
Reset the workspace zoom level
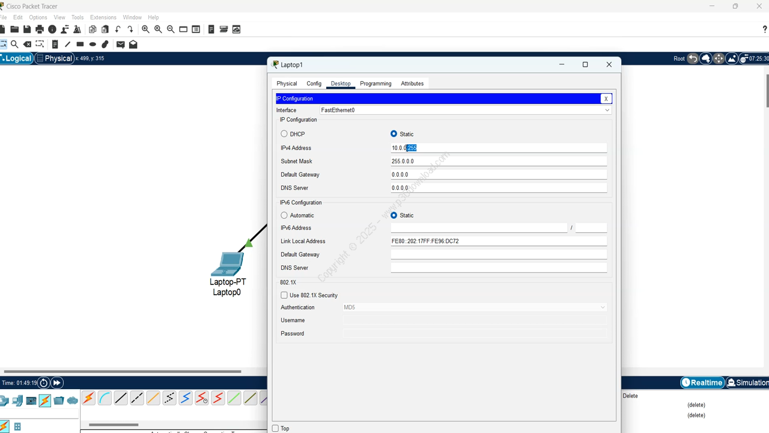pyautogui.click(x=158, y=29)
